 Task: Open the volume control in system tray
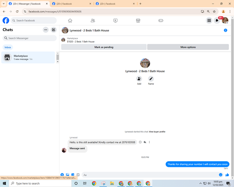(x=209, y=183)
